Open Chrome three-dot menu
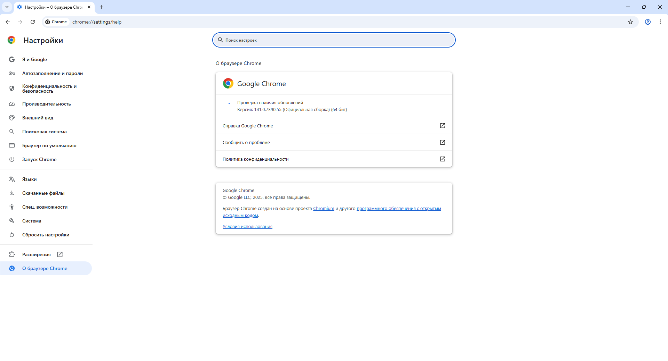Image resolution: width=668 pixels, height=361 pixels. (x=660, y=22)
